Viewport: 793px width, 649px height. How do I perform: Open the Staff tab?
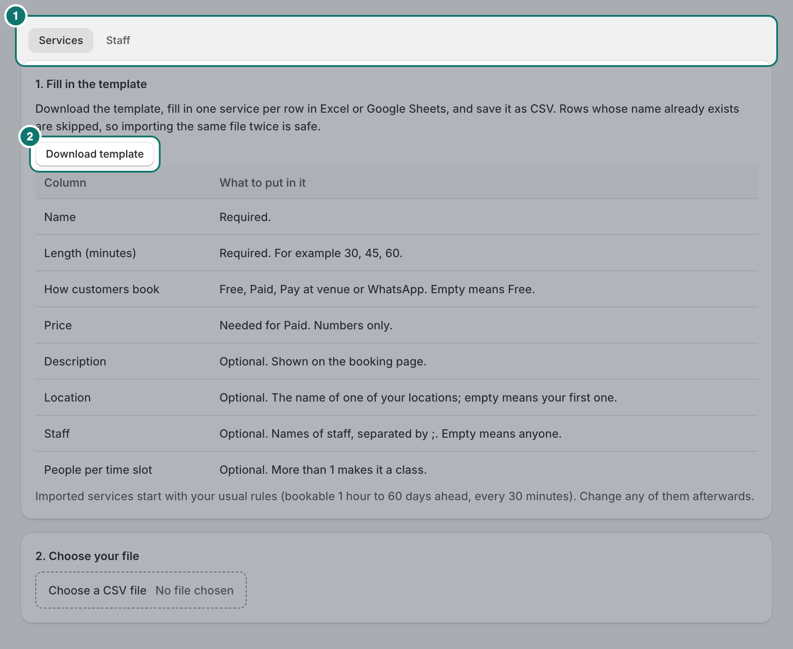tap(118, 41)
